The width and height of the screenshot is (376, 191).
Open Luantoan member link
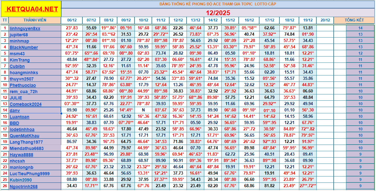[20, 117]
